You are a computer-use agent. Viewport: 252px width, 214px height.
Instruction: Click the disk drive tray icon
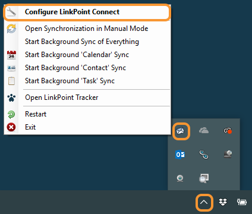[x=228, y=155]
